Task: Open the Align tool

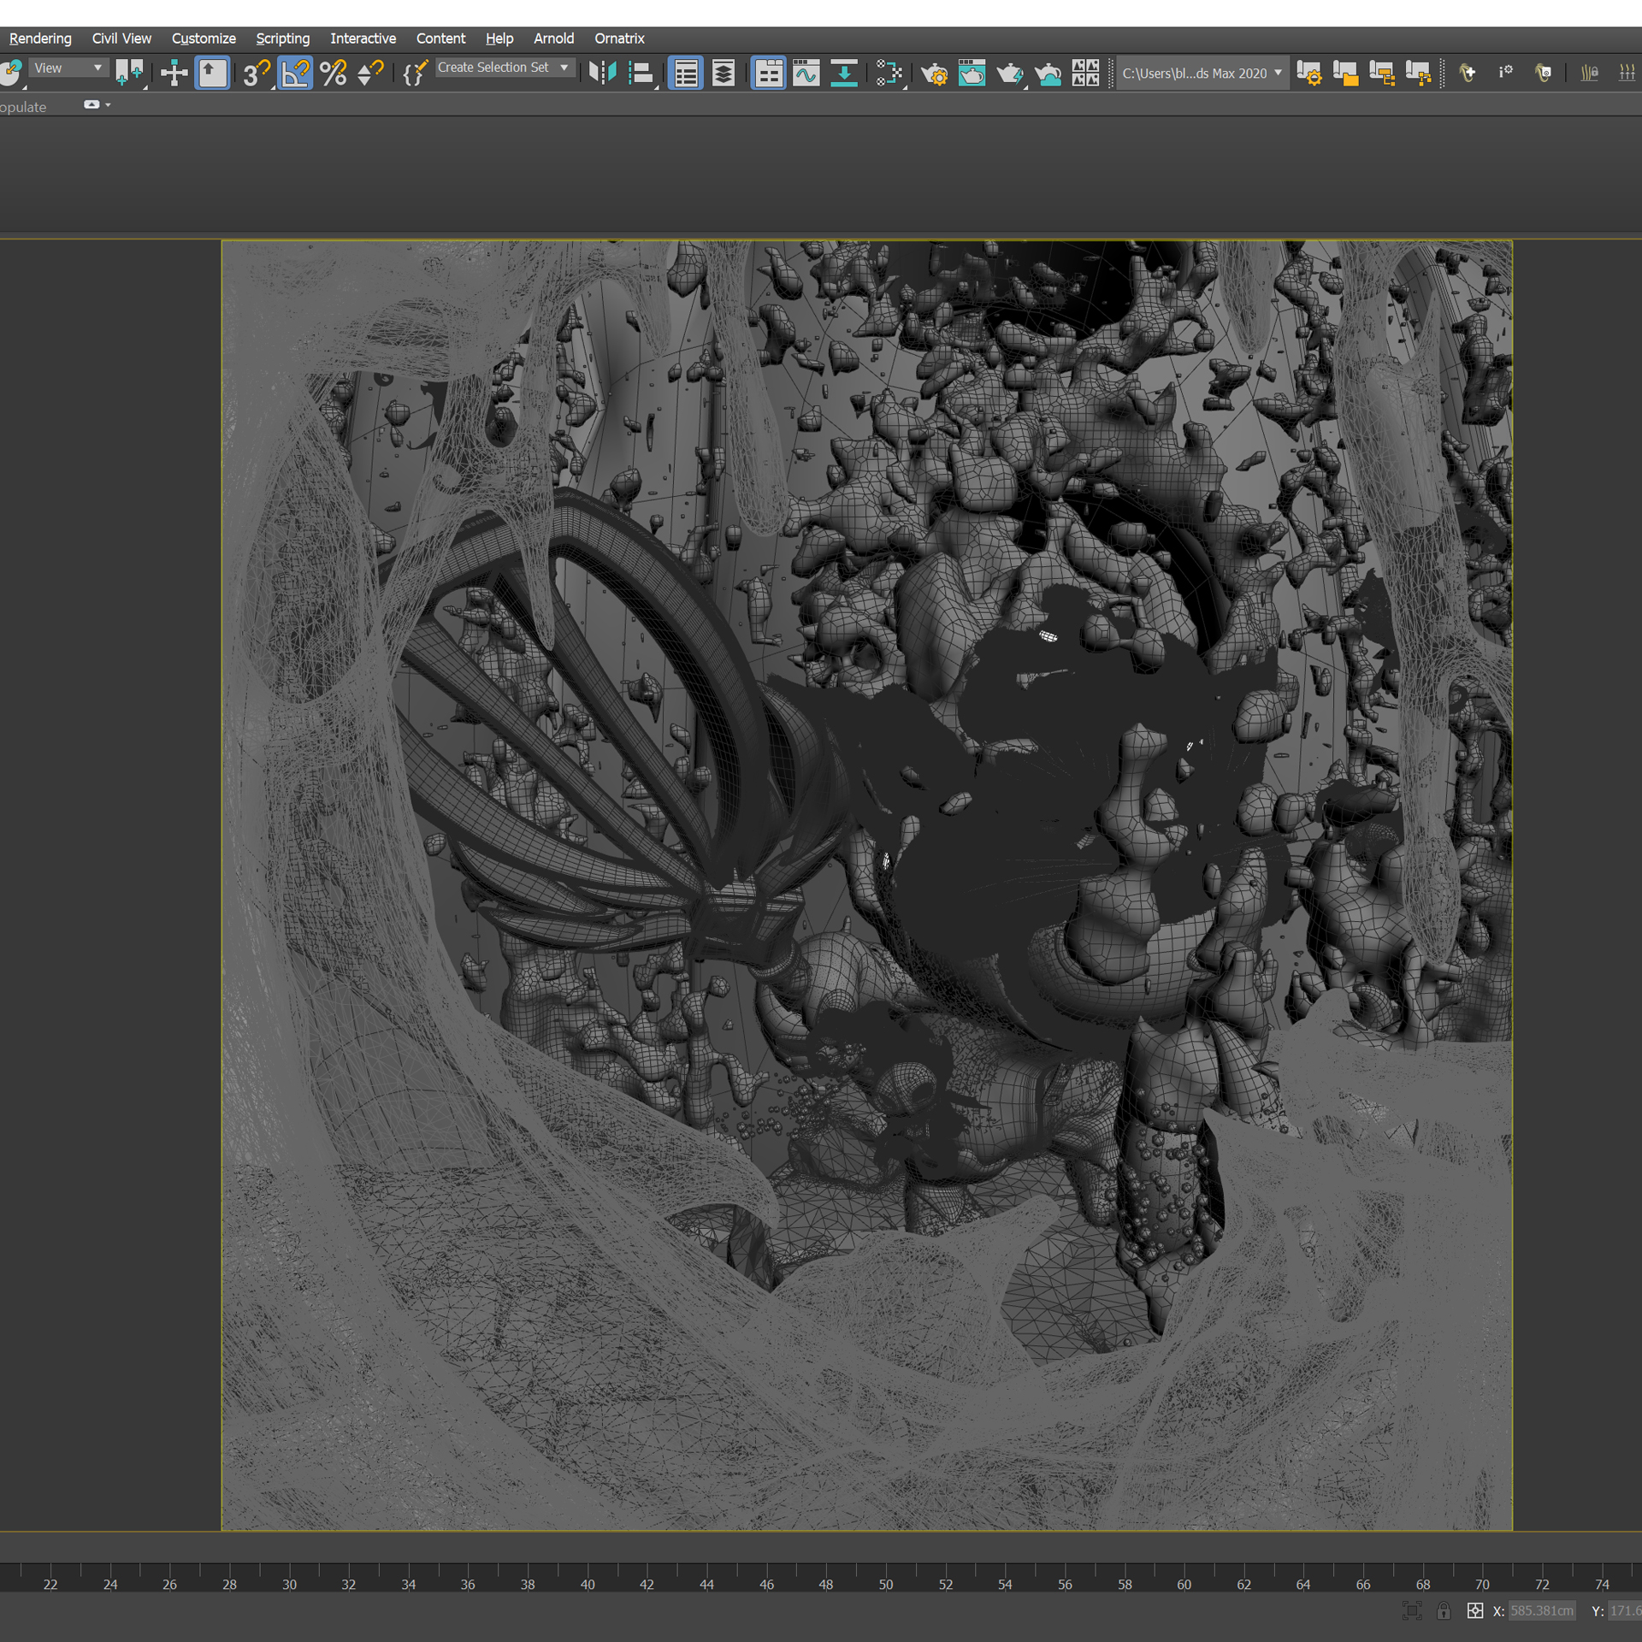Action: [640, 74]
